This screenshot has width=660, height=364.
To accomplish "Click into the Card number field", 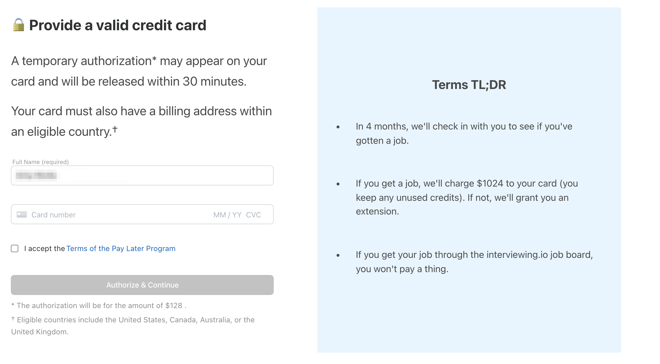I will pyautogui.click(x=114, y=215).
